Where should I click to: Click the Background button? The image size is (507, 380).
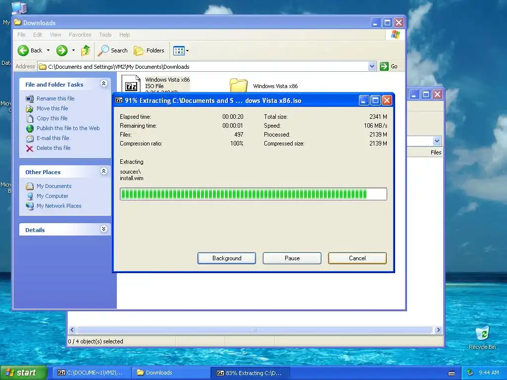click(x=227, y=258)
